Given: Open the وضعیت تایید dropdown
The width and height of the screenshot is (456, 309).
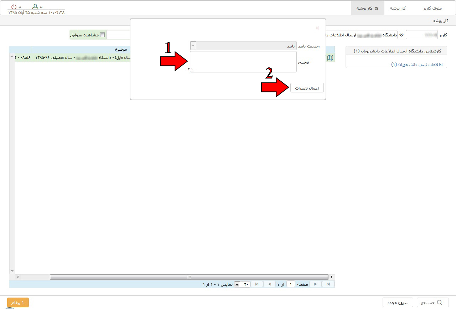Looking at the screenshot, I should (193, 46).
